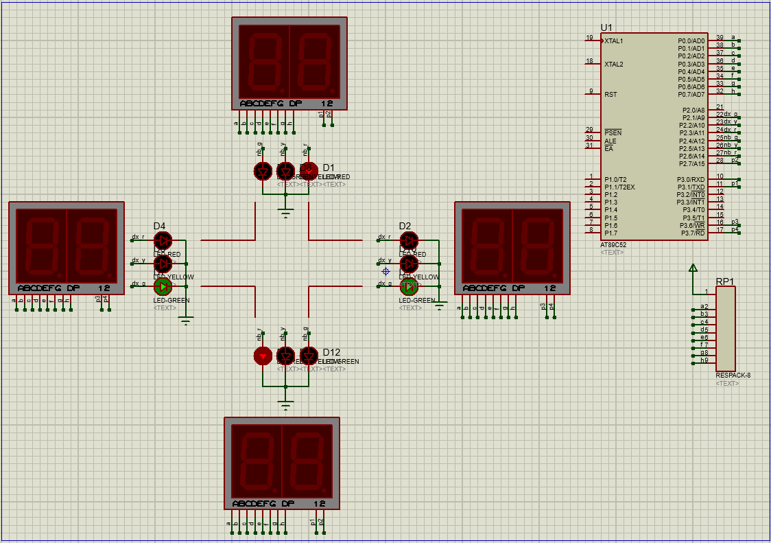Image resolution: width=771 pixels, height=543 pixels.
Task: Select the lit red LED in the bottom group
Action: 263,356
